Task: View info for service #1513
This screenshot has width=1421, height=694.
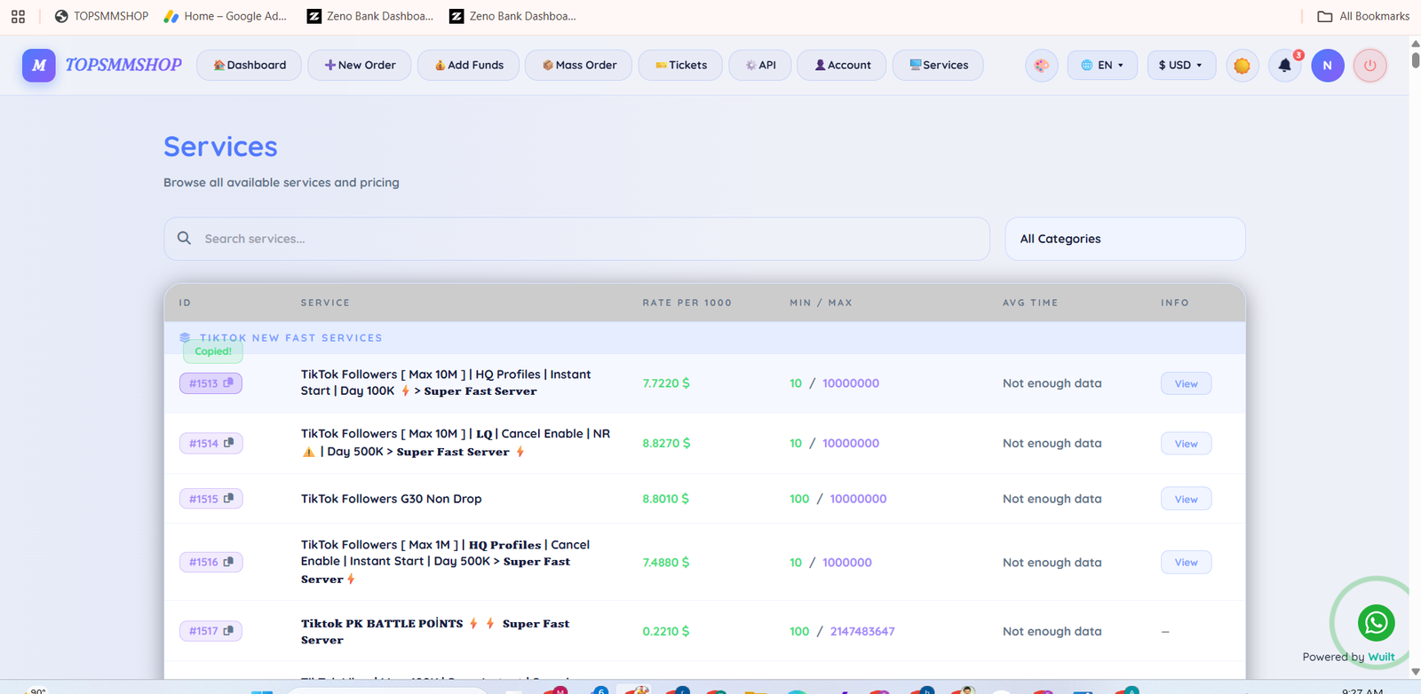Action: click(1186, 383)
